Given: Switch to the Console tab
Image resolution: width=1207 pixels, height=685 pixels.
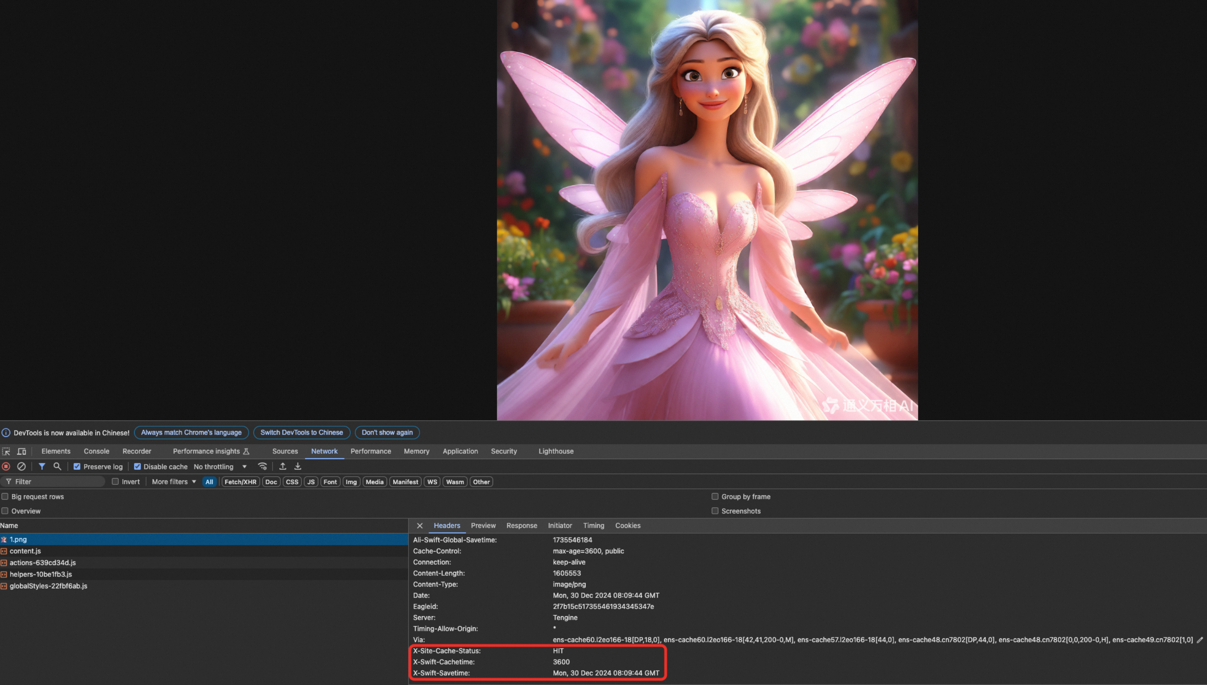Looking at the screenshot, I should pos(96,451).
